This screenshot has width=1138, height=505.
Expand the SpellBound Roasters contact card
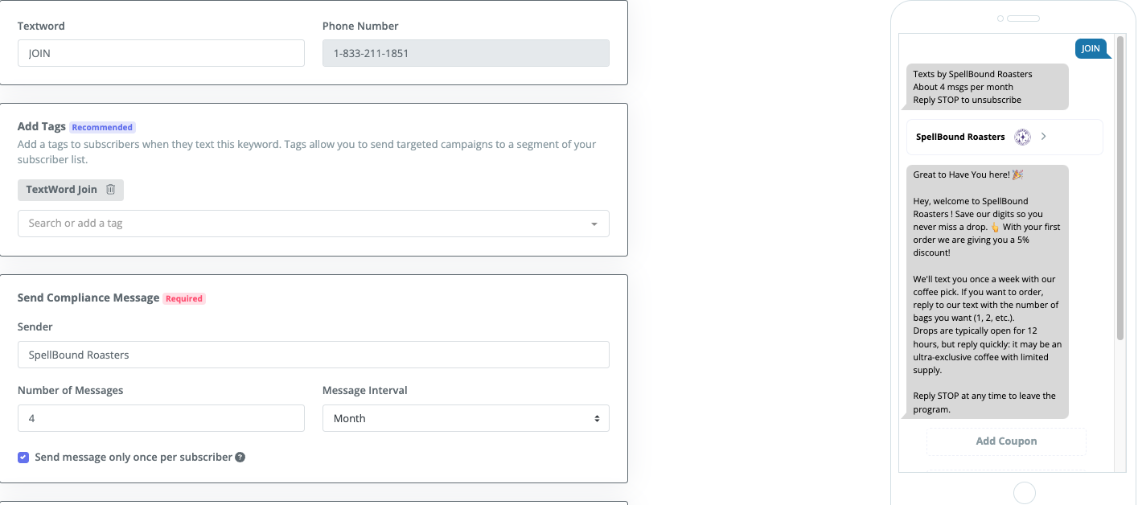click(x=1004, y=137)
